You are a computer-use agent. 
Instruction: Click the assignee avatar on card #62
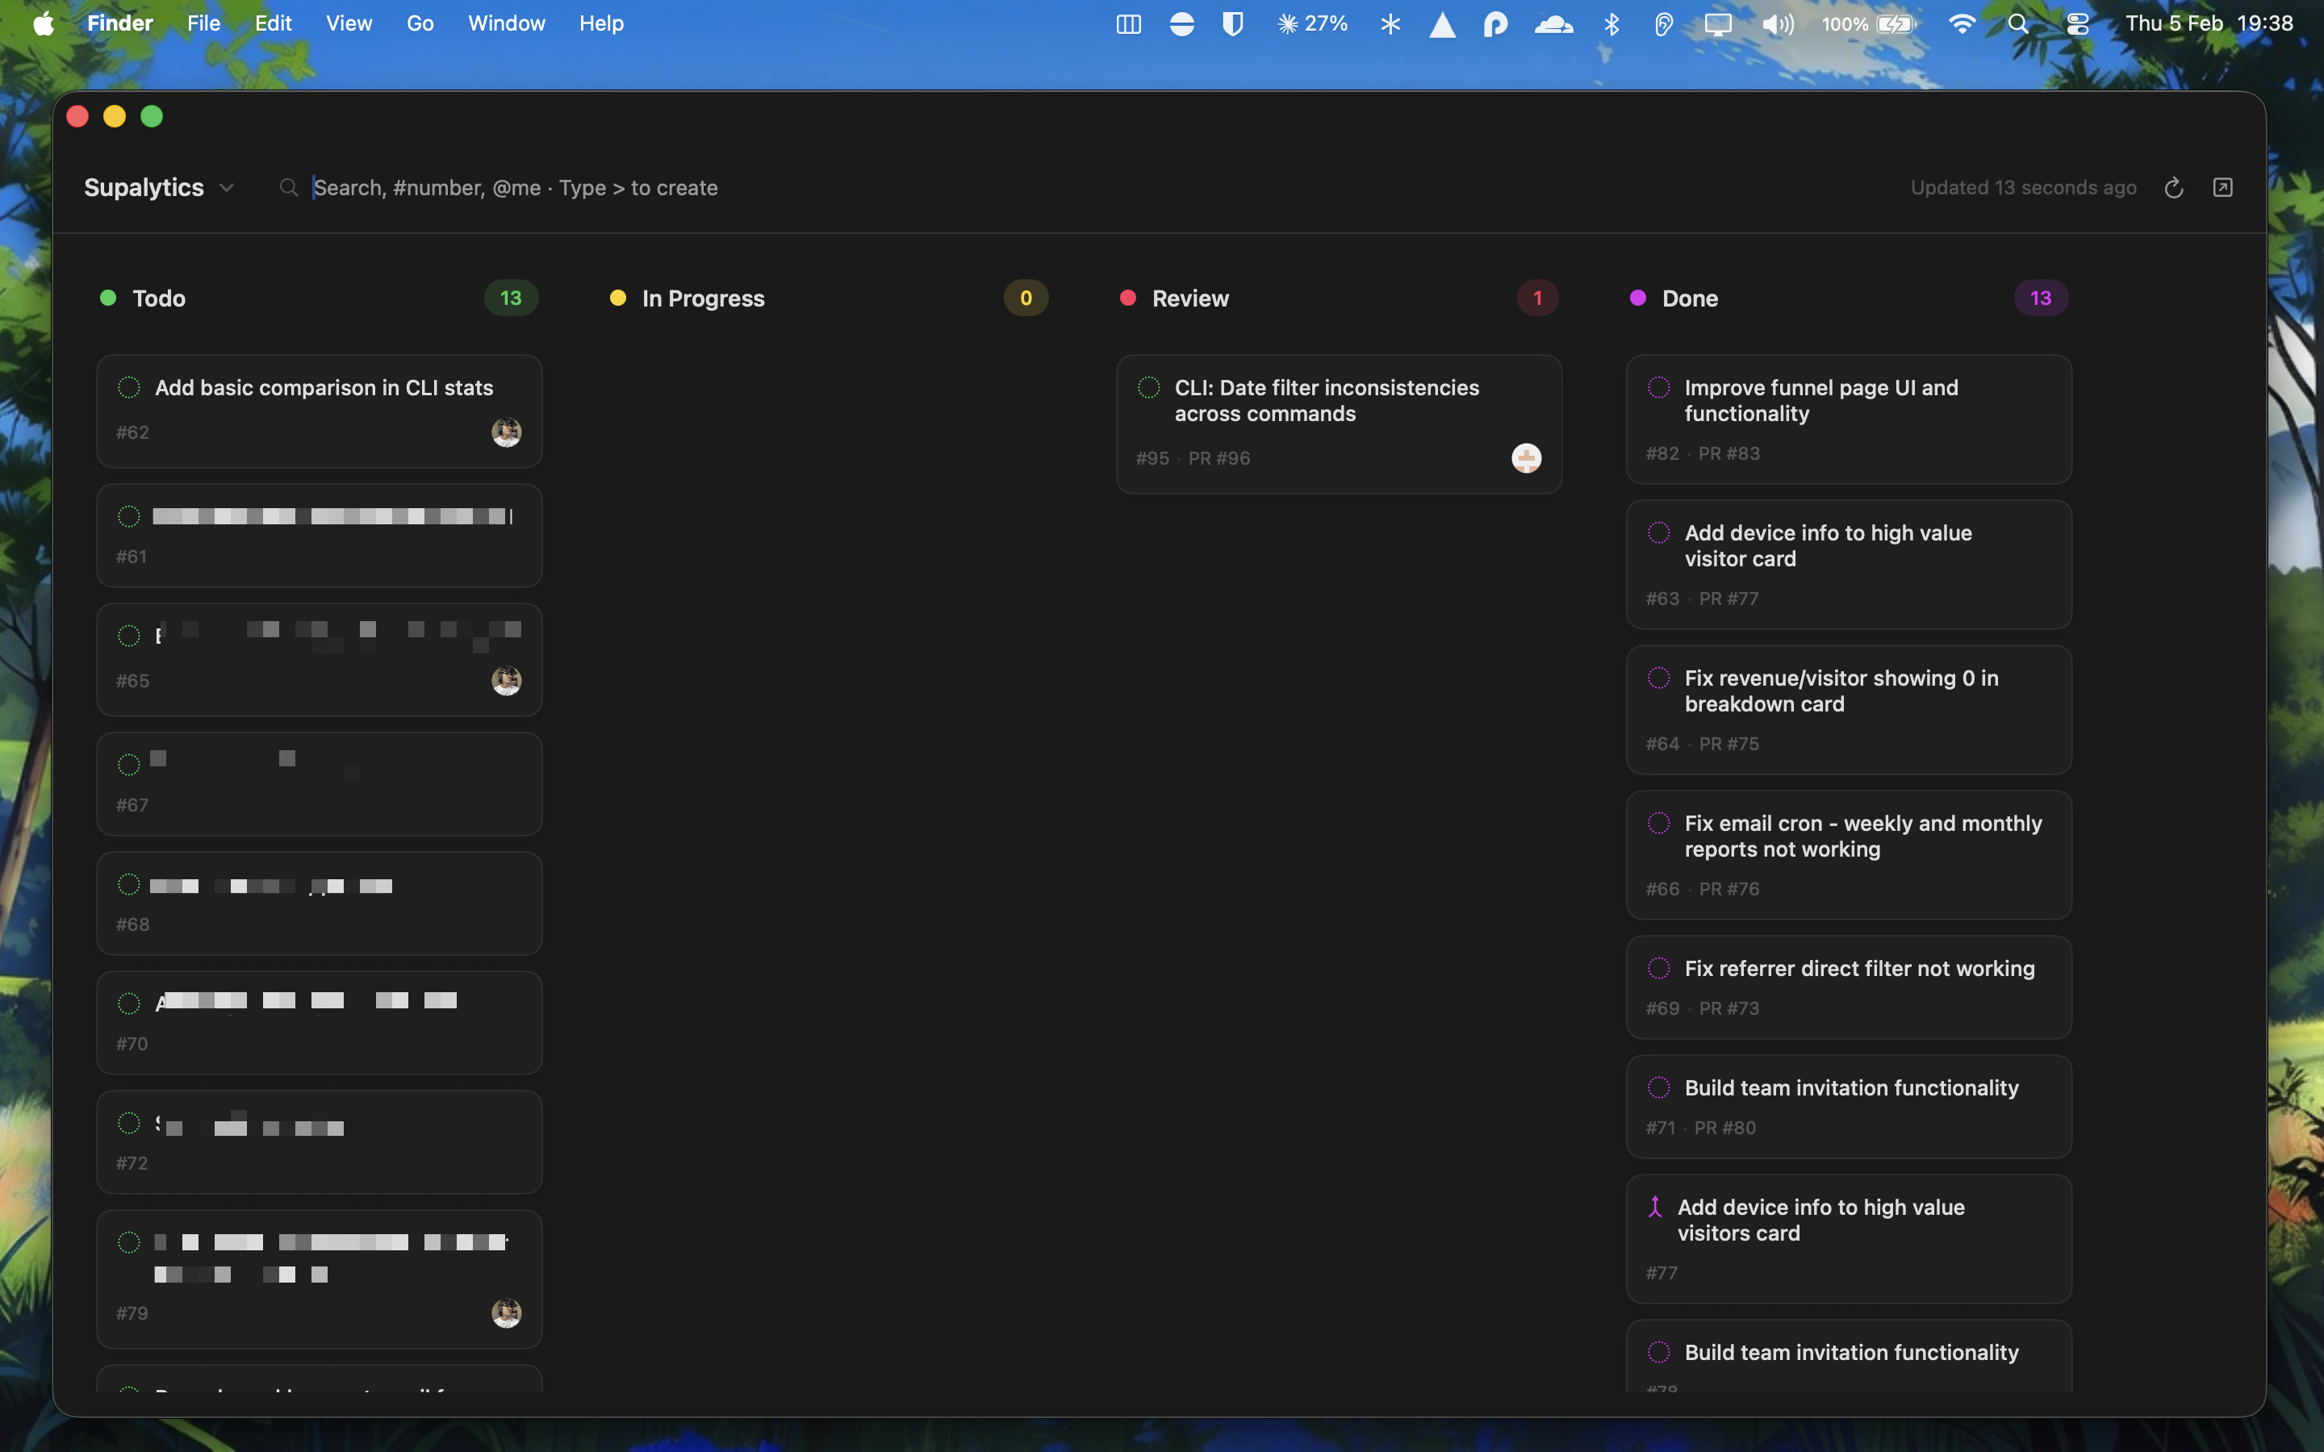(507, 432)
